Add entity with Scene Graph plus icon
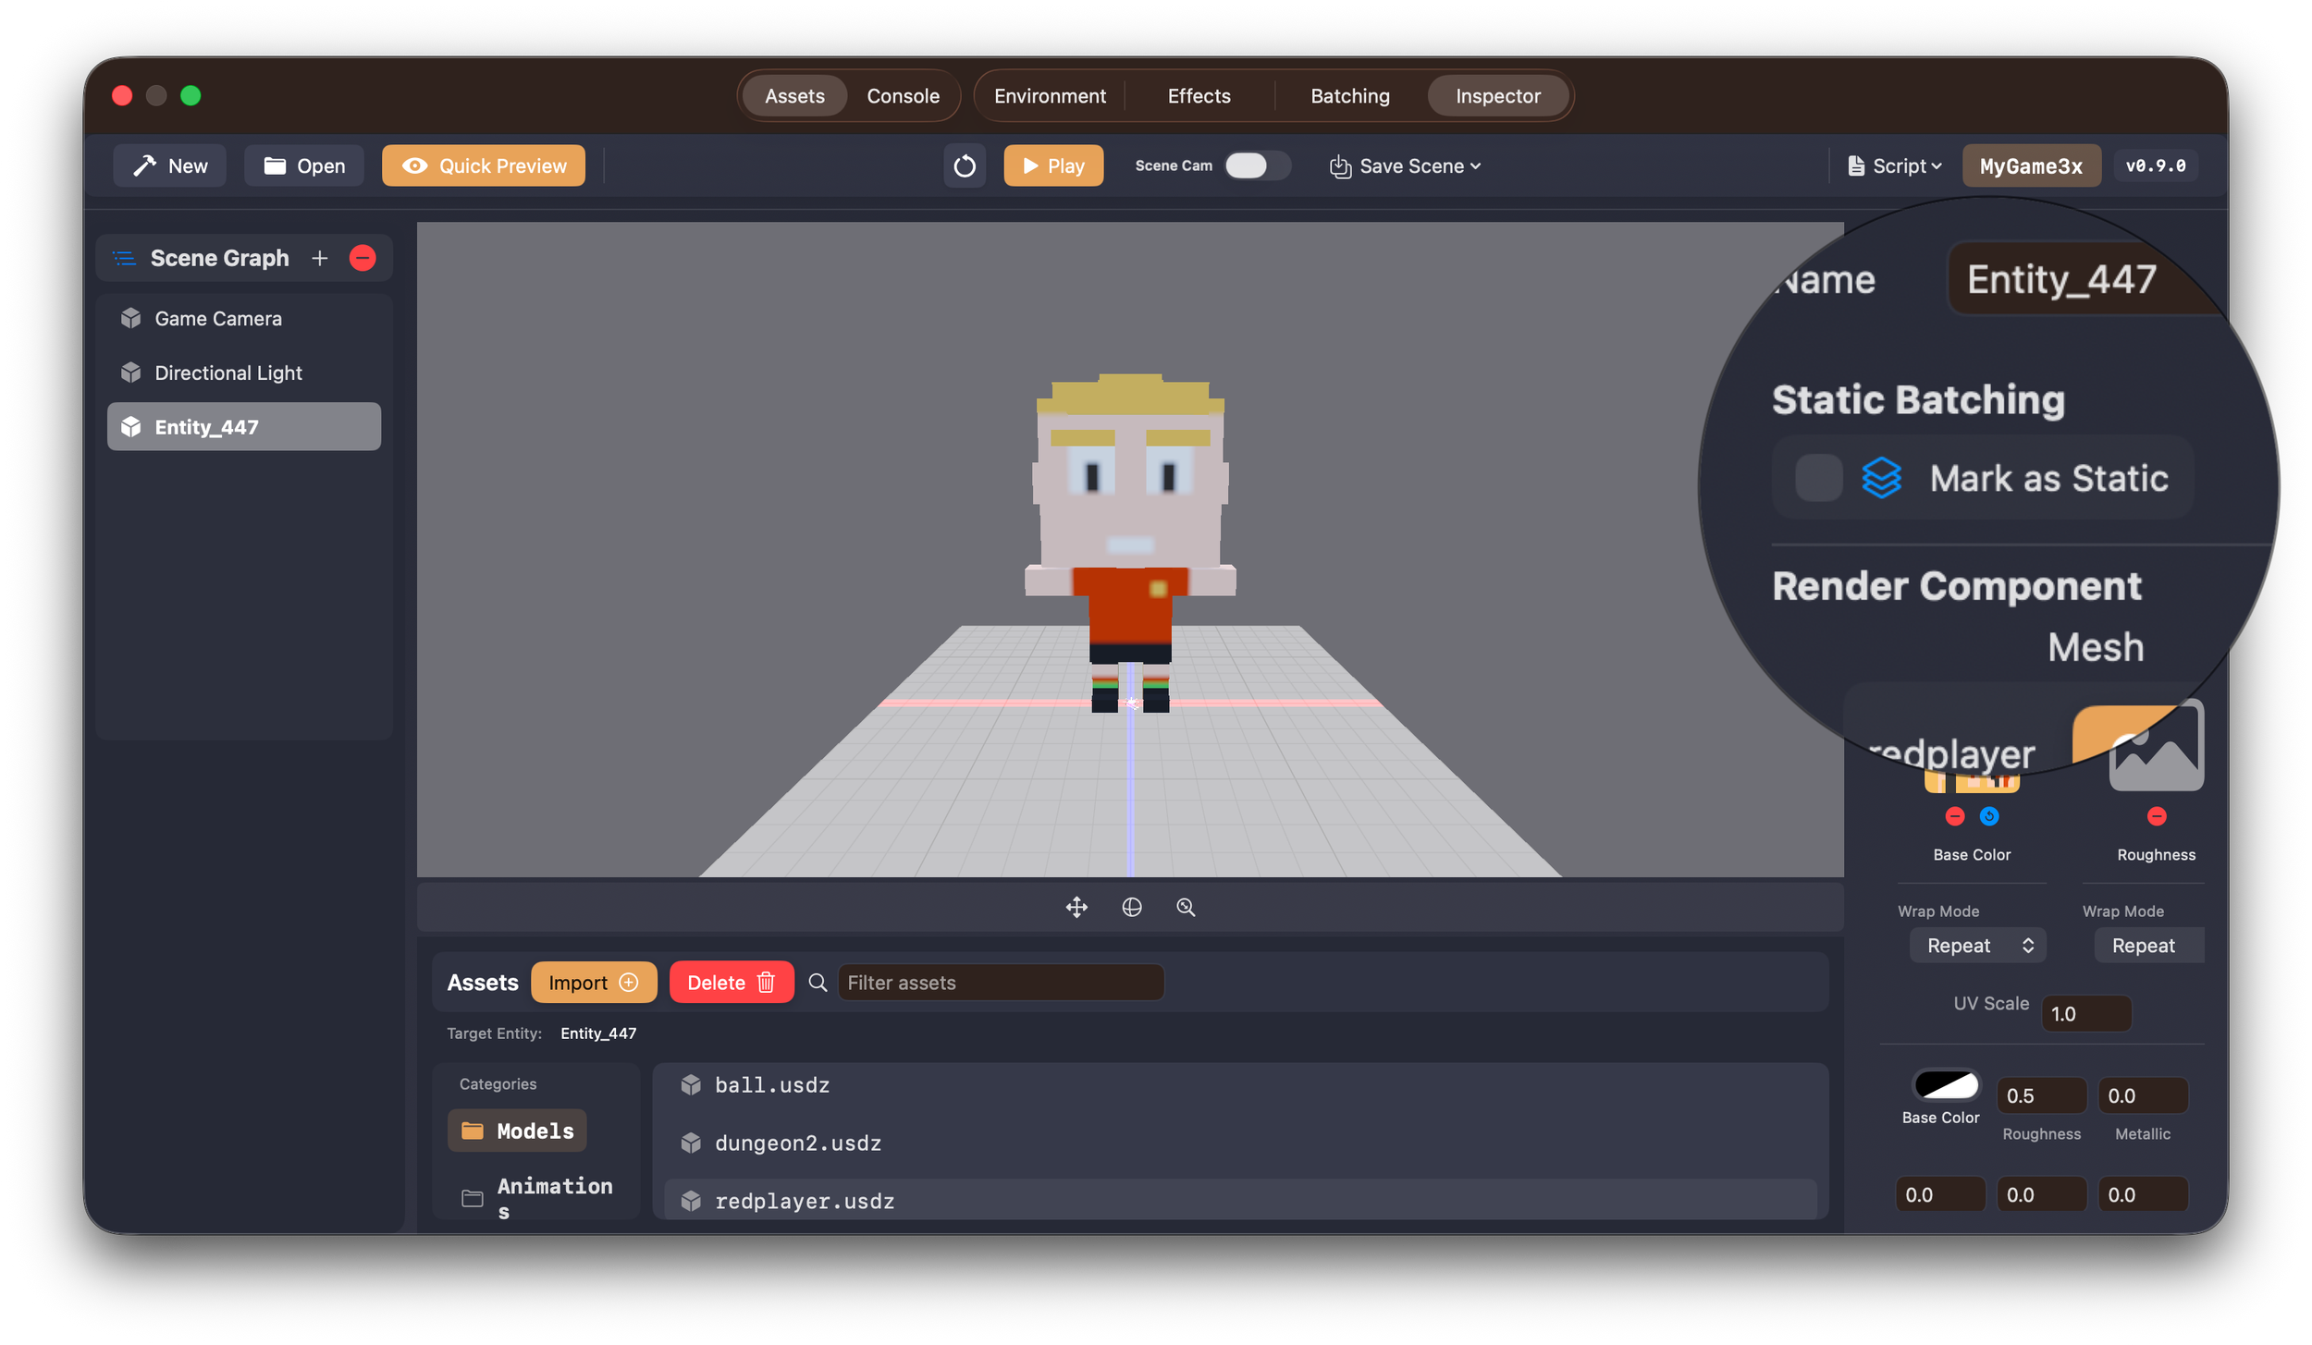 click(320, 258)
